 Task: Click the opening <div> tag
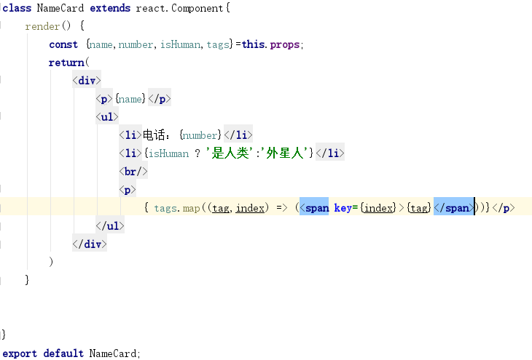[x=87, y=81]
